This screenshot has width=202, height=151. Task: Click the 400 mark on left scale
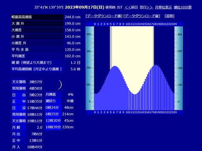[89, 34]
